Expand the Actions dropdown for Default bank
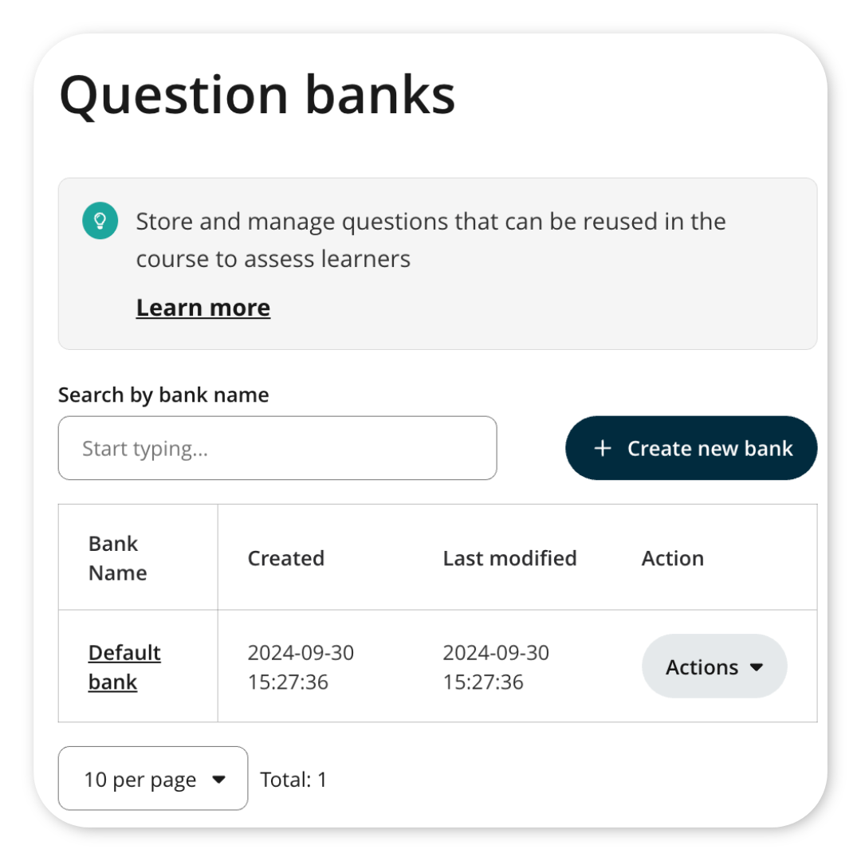 714,666
